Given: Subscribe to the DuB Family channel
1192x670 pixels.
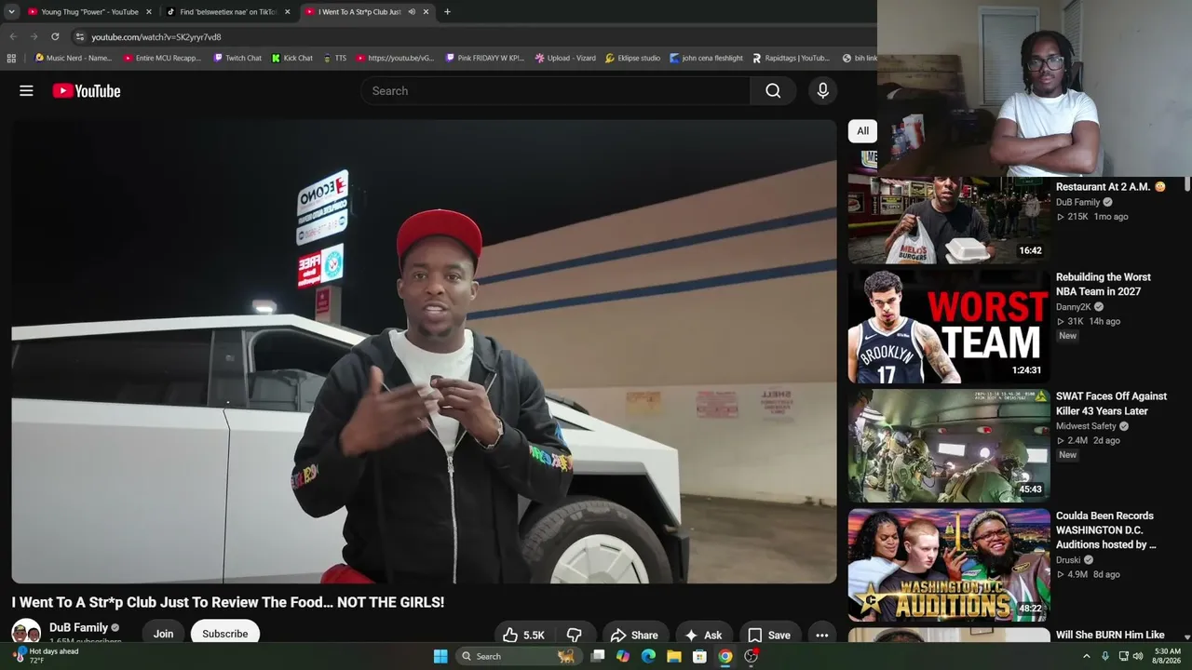Looking at the screenshot, I should point(225,634).
